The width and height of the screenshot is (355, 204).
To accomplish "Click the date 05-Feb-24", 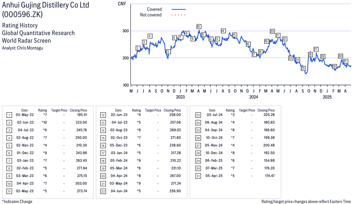I will click(119, 161).
